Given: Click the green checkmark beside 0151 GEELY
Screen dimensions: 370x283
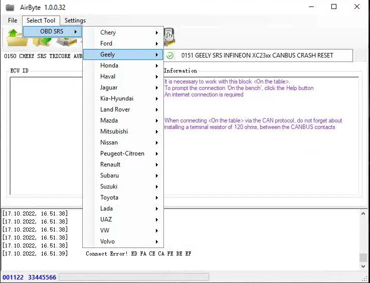Looking at the screenshot, I should pyautogui.click(x=170, y=55).
